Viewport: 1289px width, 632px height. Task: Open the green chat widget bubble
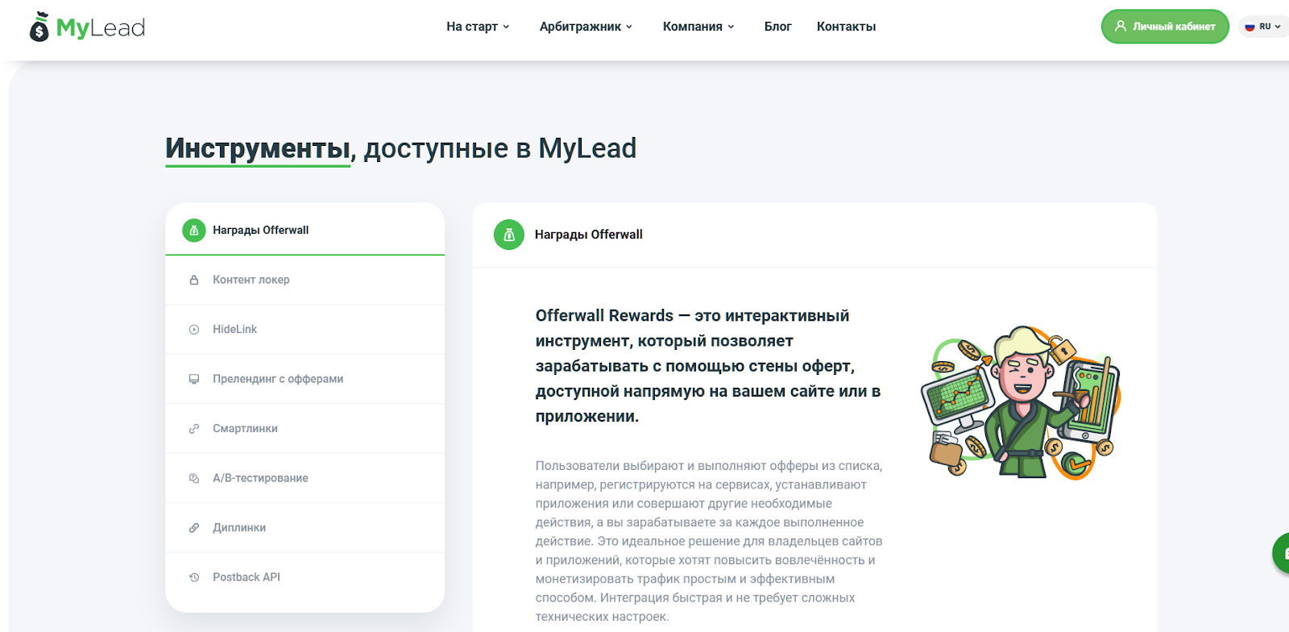(1281, 553)
